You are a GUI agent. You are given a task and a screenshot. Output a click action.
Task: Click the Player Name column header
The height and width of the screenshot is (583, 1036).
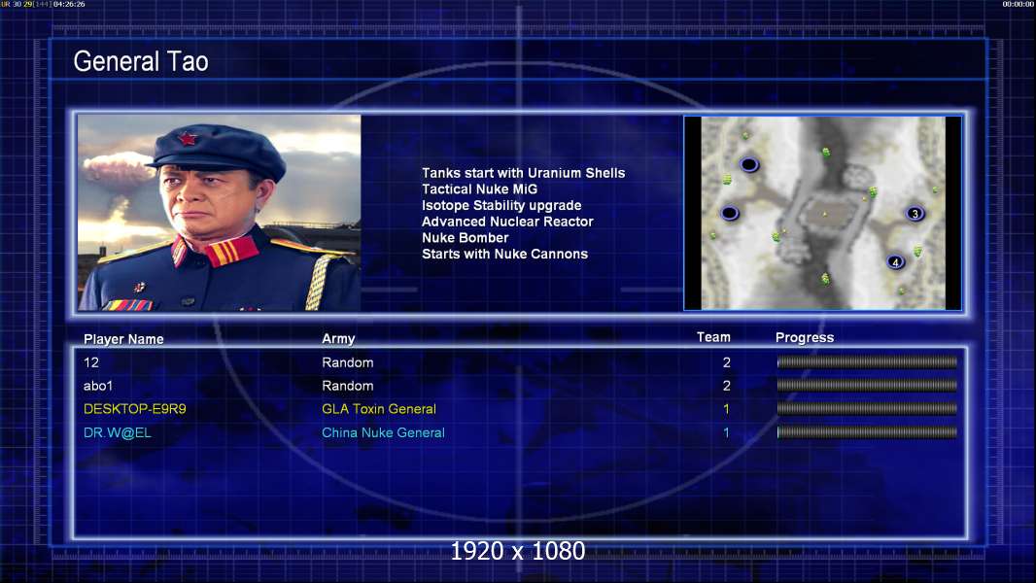123,339
